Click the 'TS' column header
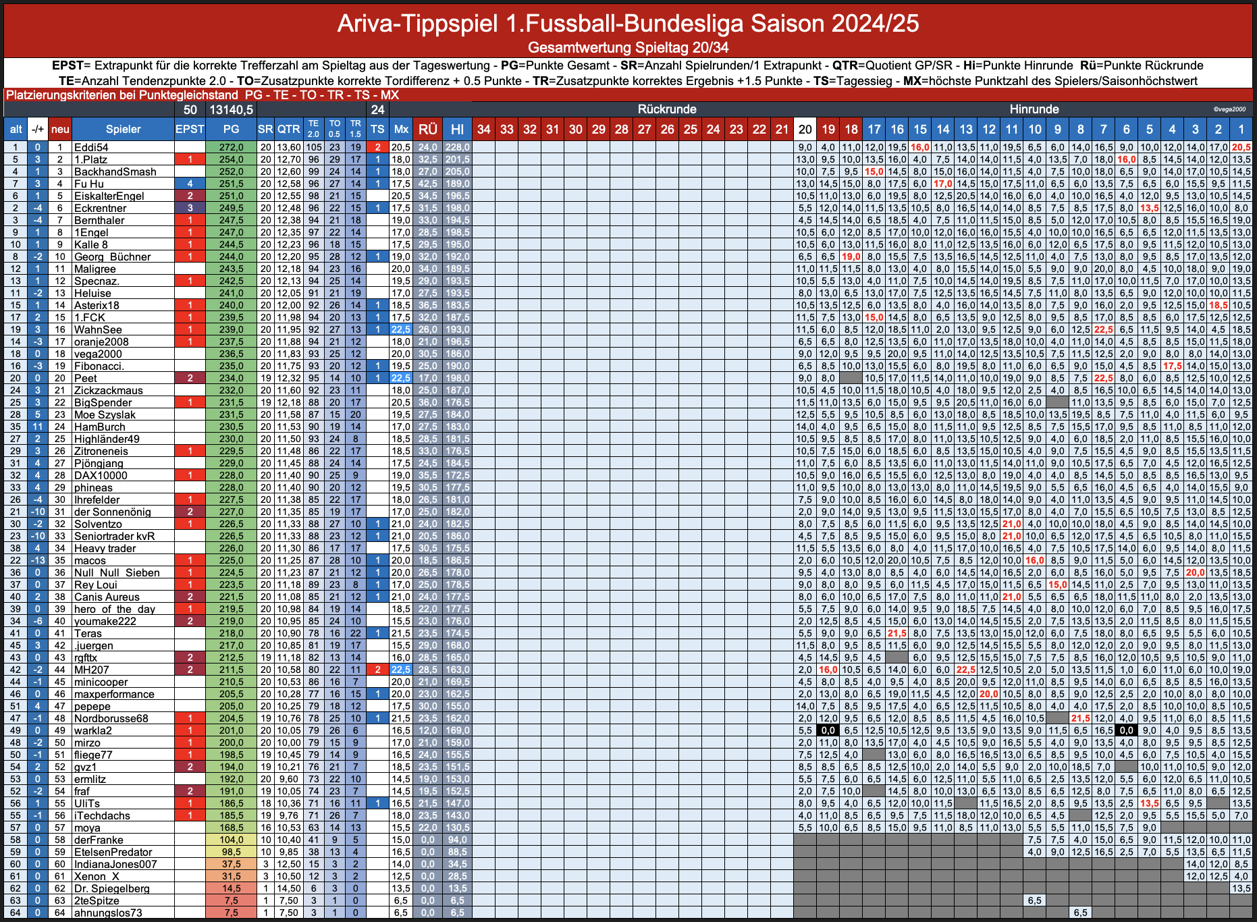Screen dimensions: 1257x922 point(377,129)
